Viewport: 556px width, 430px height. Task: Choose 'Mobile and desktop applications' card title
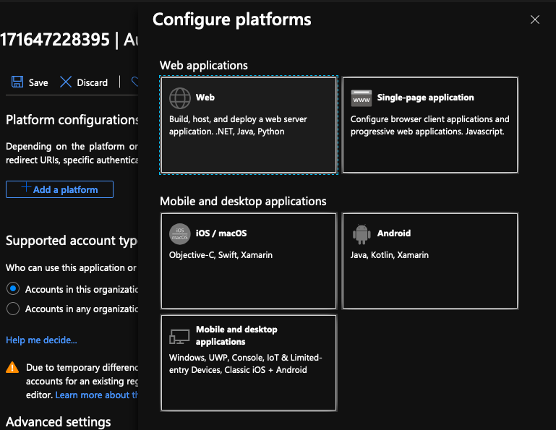pyautogui.click(x=236, y=335)
